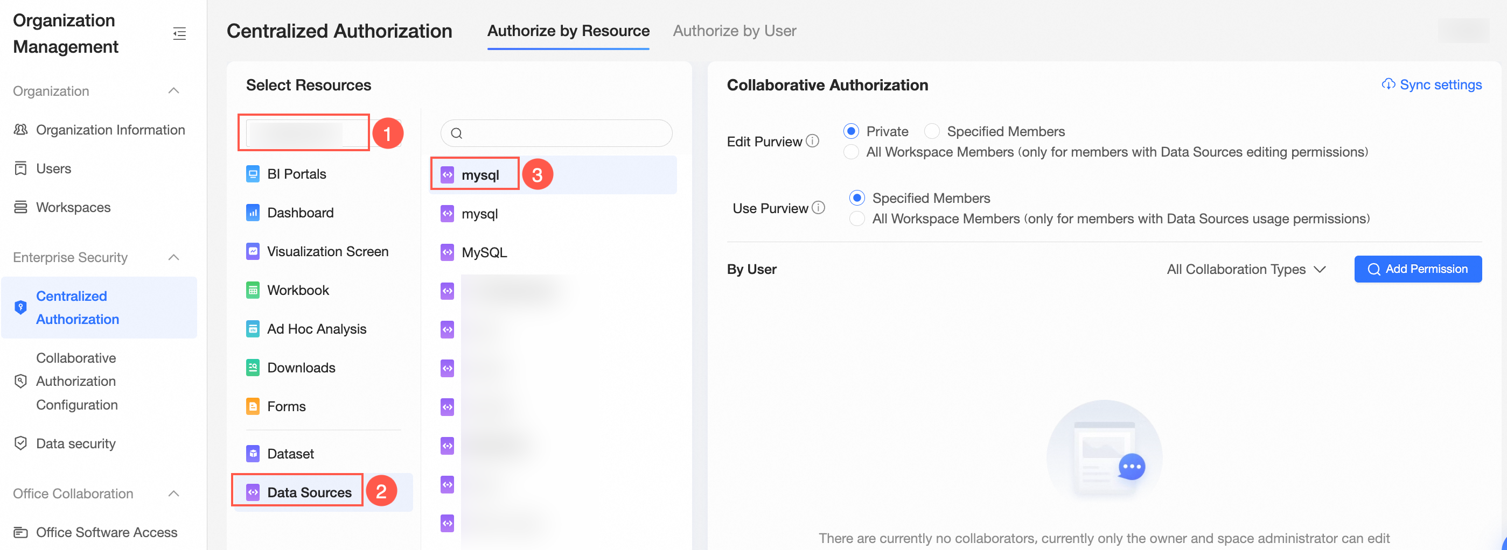1507x550 pixels.
Task: Click the search magnifier icon in resources
Action: pyautogui.click(x=456, y=133)
